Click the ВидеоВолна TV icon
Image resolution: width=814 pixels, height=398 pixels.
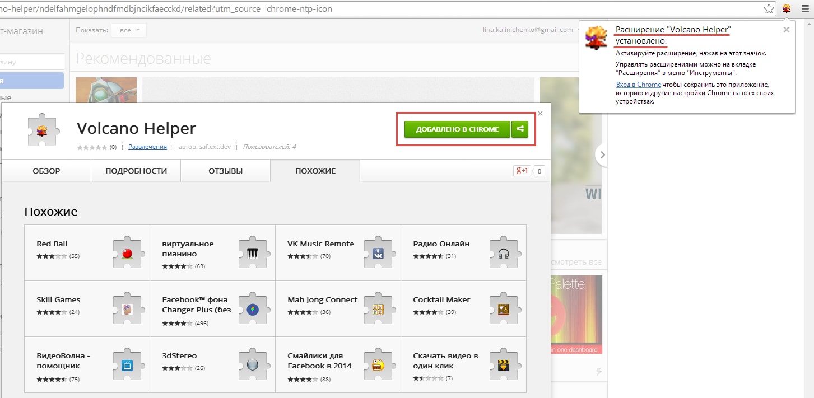click(127, 365)
